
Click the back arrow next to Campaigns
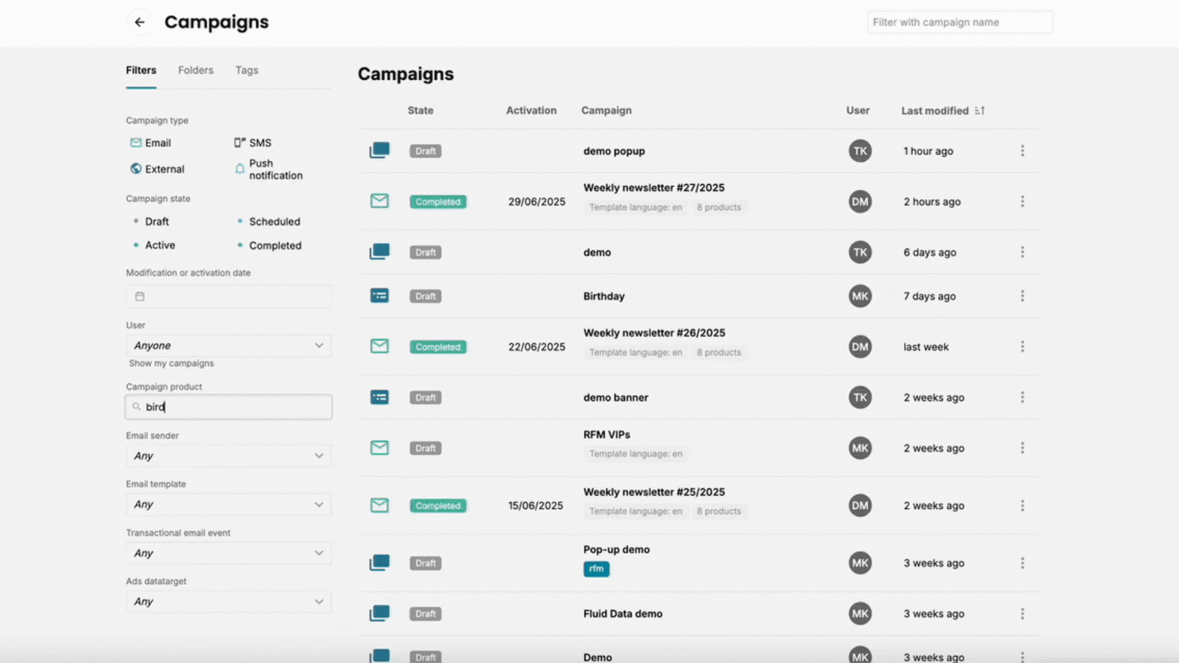140,23
